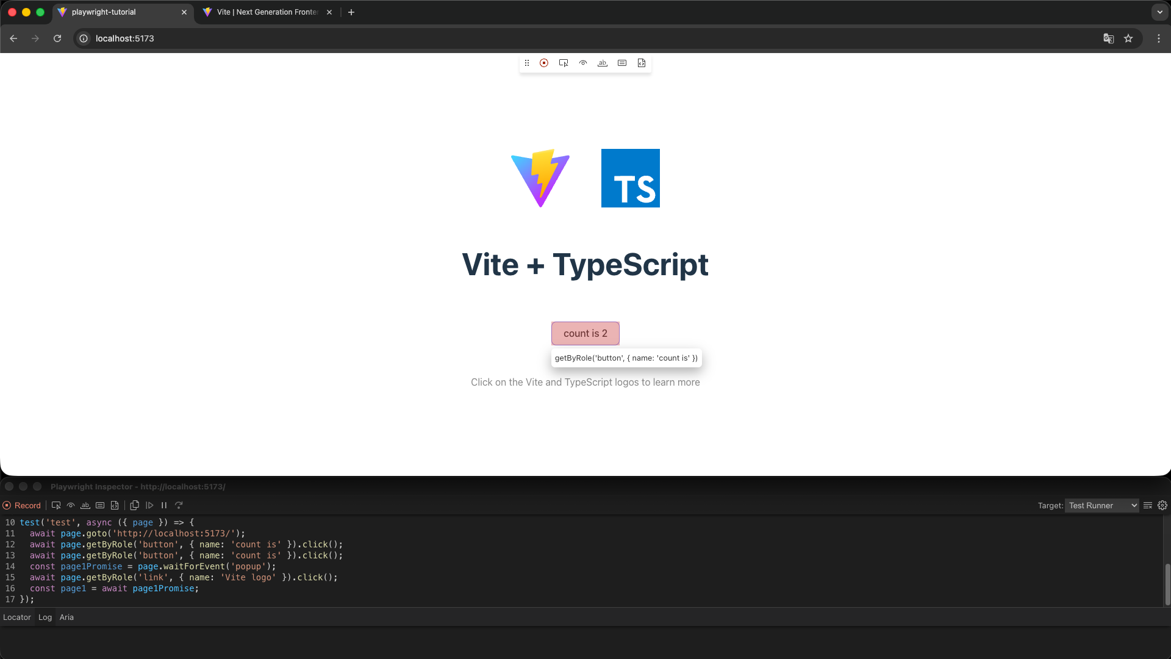Toggle the Pause control in Inspector toolbar
Viewport: 1171px width, 659px height.
(163, 505)
